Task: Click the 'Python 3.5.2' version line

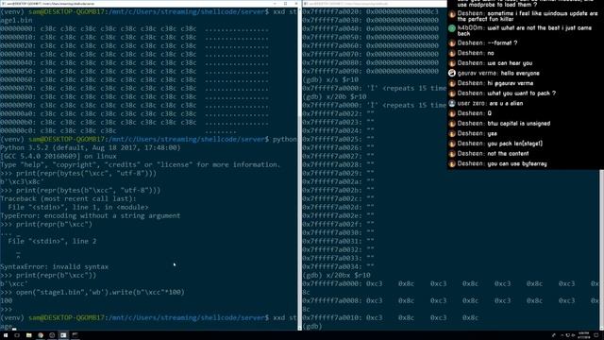Action: point(91,147)
